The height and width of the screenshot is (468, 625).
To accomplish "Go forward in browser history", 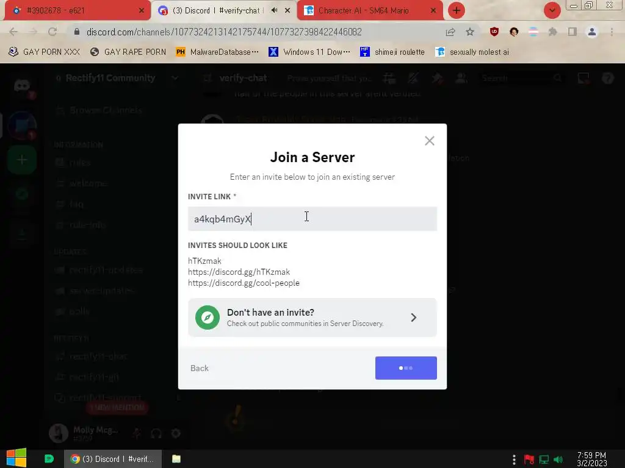I will 33,32.
